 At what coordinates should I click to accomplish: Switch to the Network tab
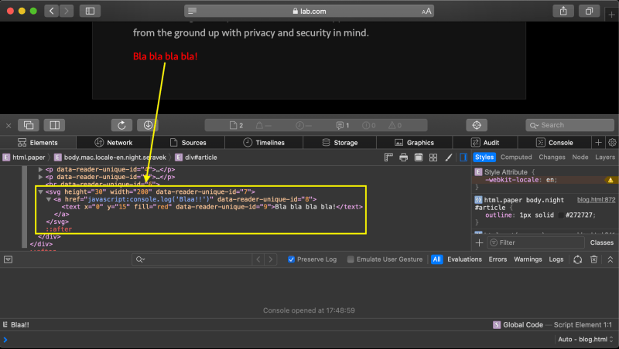tap(113, 143)
